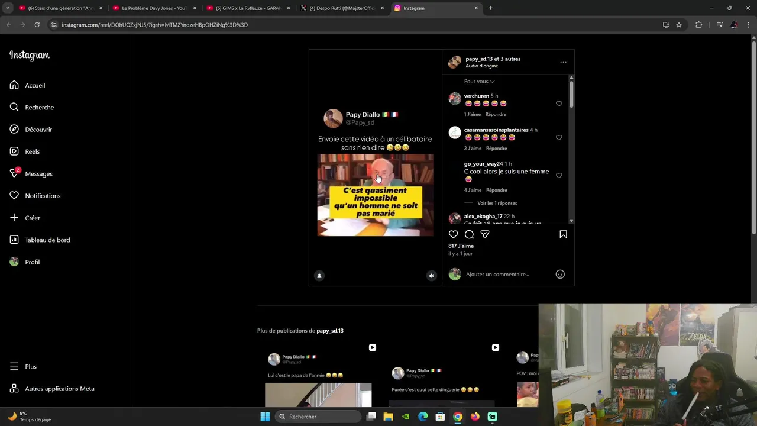Open Reels in the sidebar
The image size is (757, 426).
pyautogui.click(x=24, y=151)
